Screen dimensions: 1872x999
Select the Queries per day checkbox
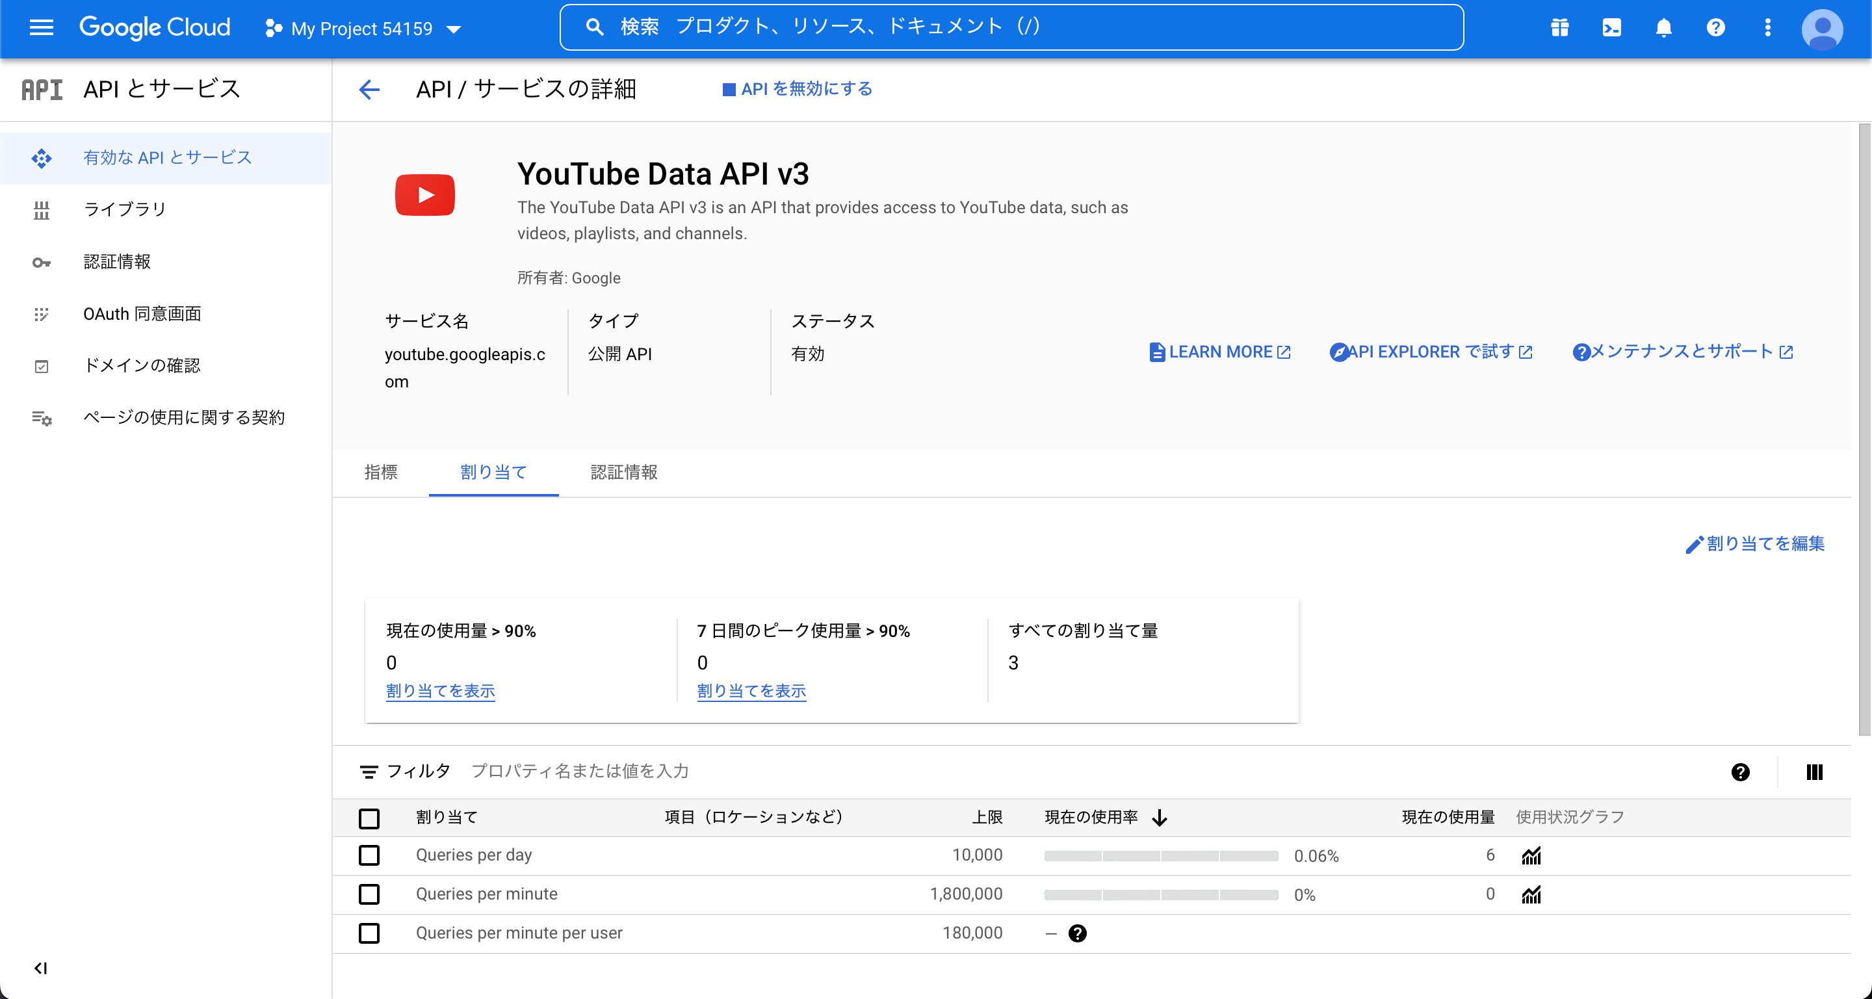point(370,856)
